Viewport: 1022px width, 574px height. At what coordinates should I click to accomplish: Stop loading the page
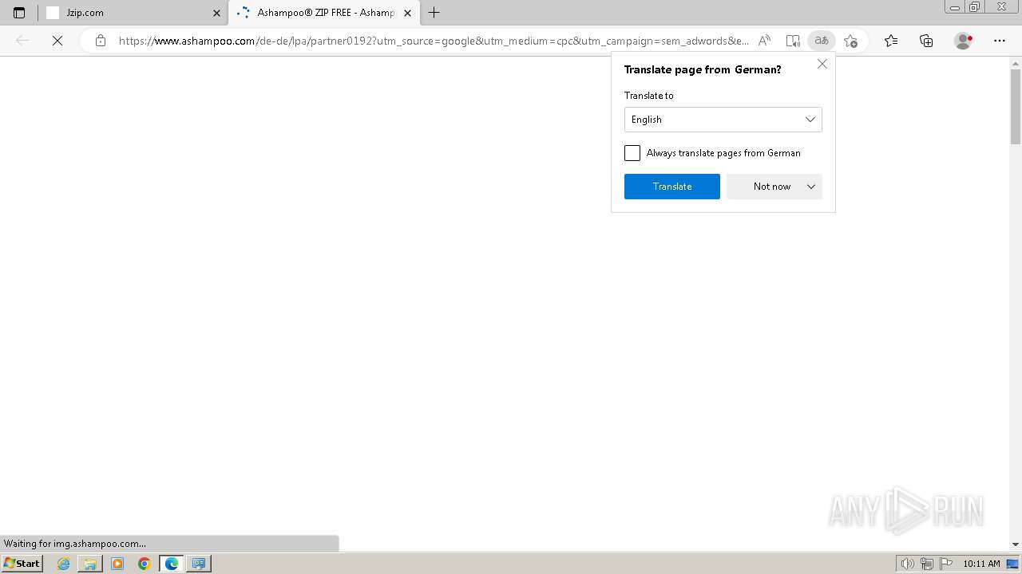[x=57, y=41]
